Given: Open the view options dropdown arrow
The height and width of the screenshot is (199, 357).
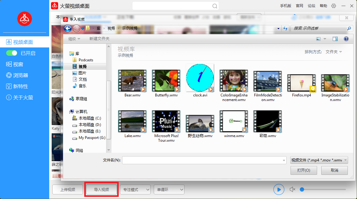Looking at the screenshot, I should pyautogui.click(x=325, y=39).
